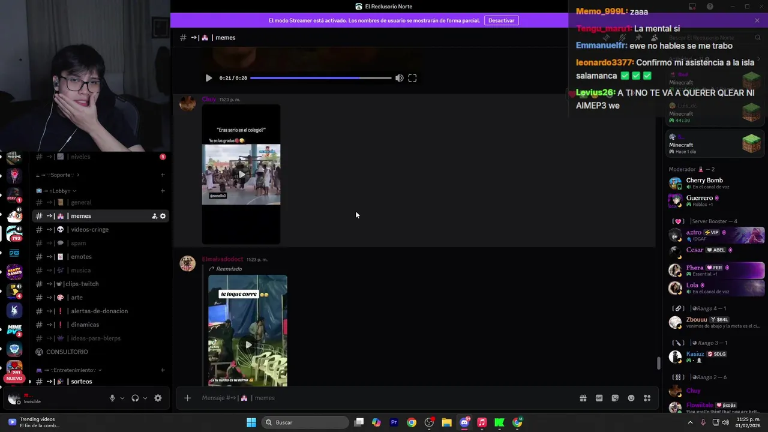The height and width of the screenshot is (432, 768).
Task: Open Google Chrome from the taskbar
Action: (x=411, y=422)
